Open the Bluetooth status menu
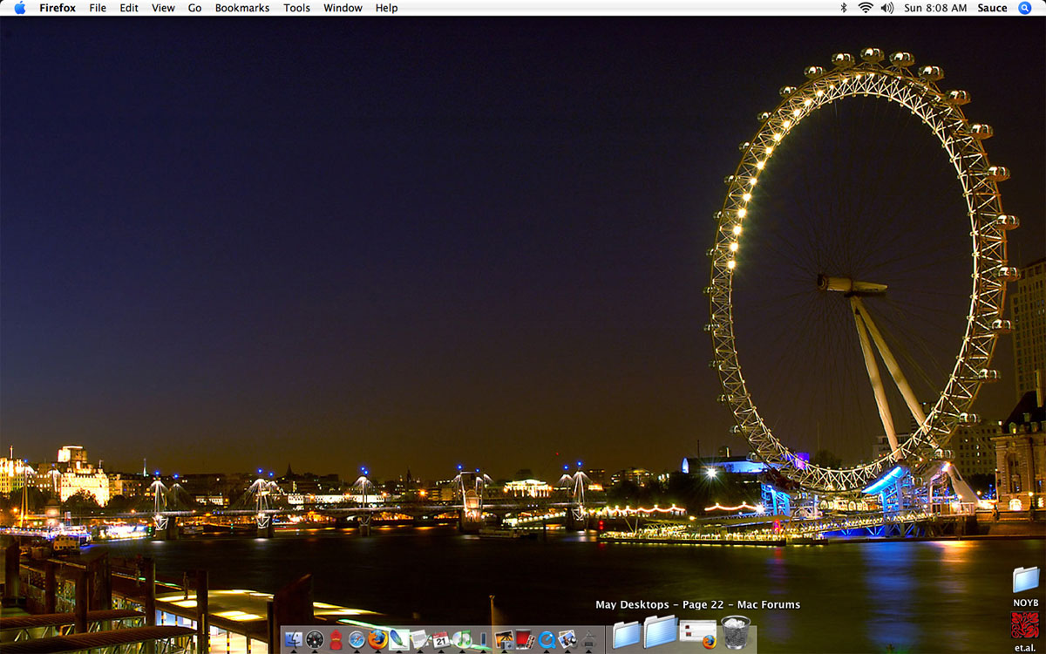The height and width of the screenshot is (654, 1046). pos(843,8)
